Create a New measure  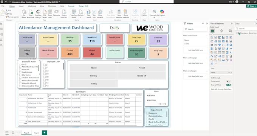pos(119,14)
